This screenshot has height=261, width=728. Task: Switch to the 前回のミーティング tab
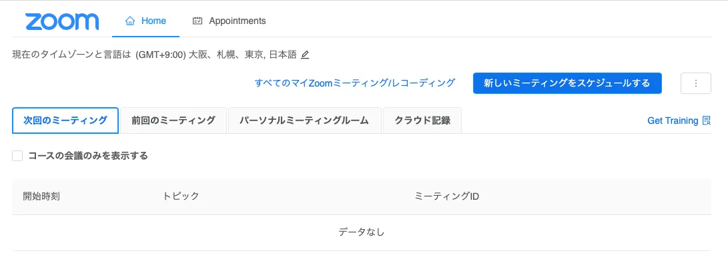(x=173, y=121)
